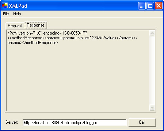Maximize the XMLPad window
The height and width of the screenshot is (131, 164).
(x=150, y=5)
